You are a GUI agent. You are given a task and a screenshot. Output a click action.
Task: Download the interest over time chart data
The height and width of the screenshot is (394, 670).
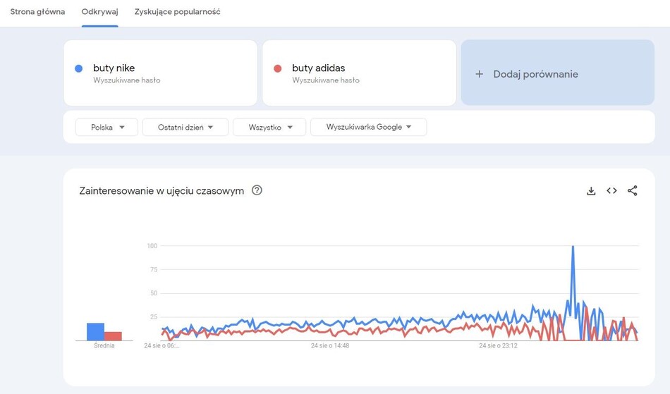click(x=591, y=191)
